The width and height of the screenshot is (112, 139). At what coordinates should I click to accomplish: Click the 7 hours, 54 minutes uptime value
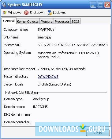coord(62,69)
